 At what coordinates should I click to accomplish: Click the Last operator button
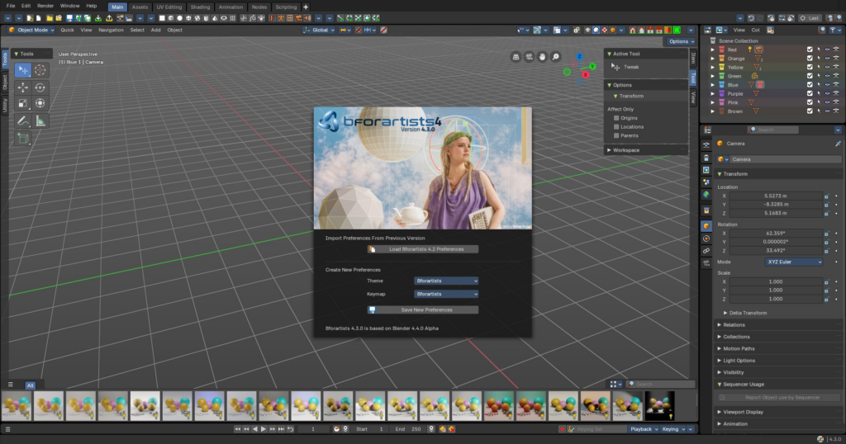coord(810,18)
